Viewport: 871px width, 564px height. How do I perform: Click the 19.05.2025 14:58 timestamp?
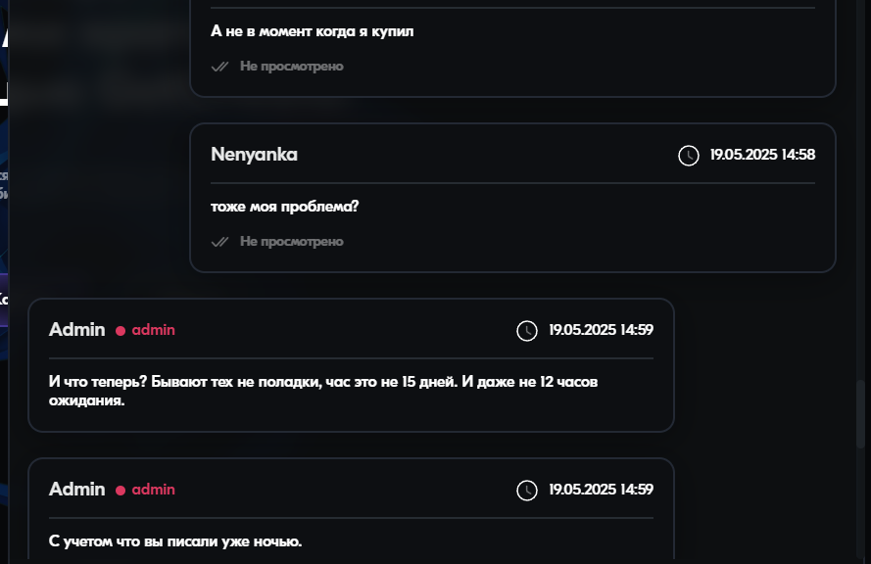[762, 155]
